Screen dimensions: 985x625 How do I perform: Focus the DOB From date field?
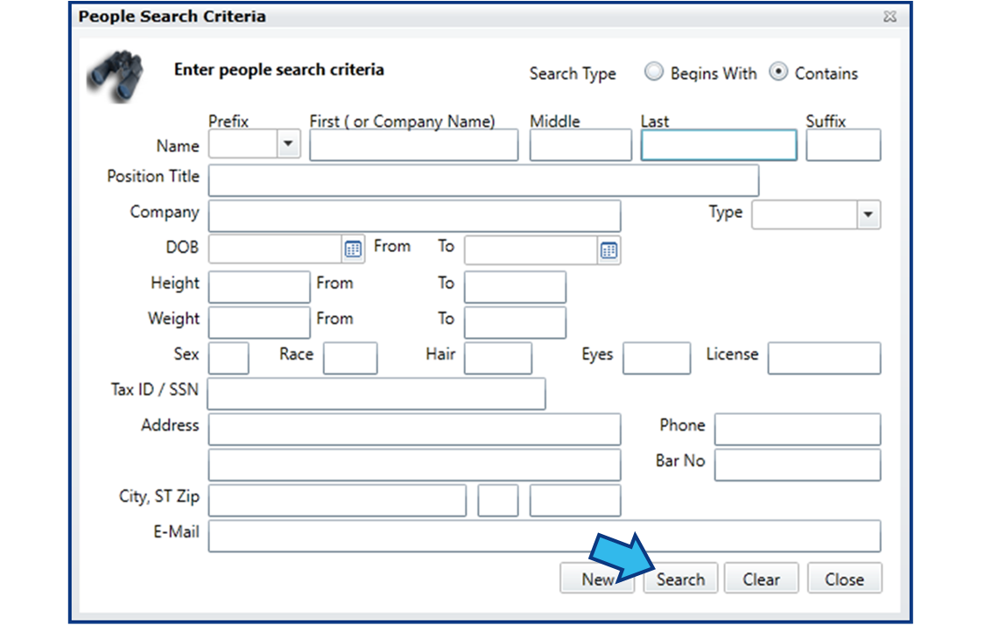pyautogui.click(x=276, y=249)
